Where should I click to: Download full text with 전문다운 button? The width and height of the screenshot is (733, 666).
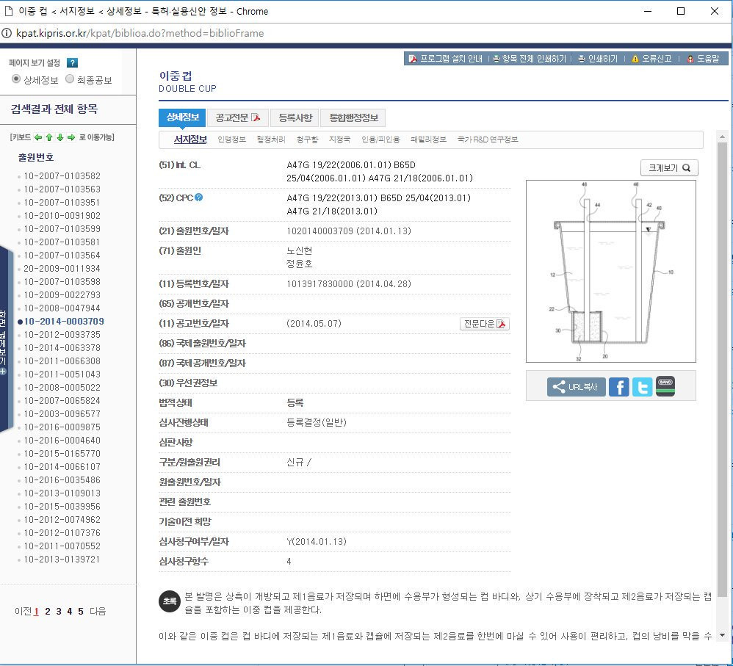point(485,324)
